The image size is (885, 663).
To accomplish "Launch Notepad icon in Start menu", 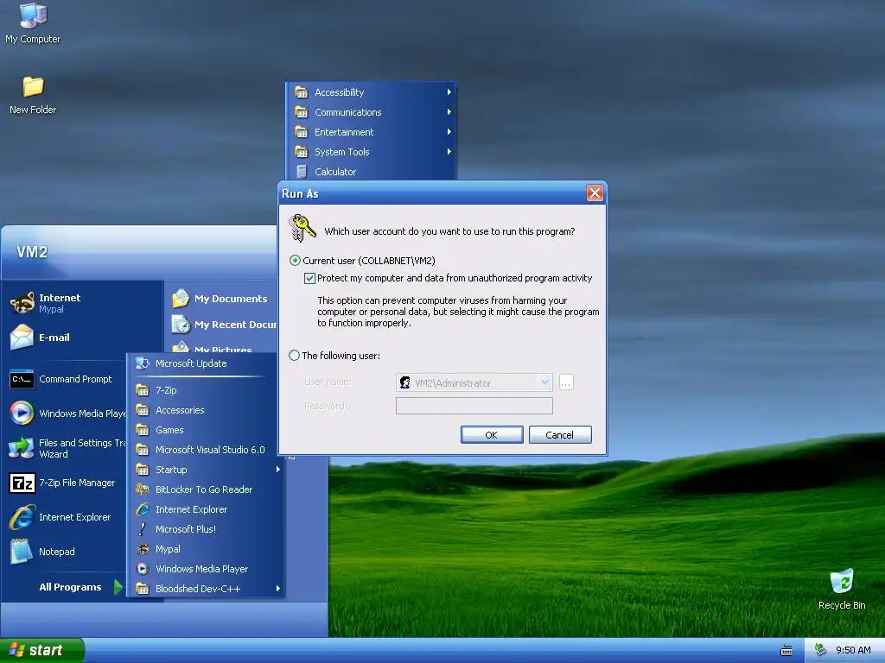I will (x=22, y=552).
